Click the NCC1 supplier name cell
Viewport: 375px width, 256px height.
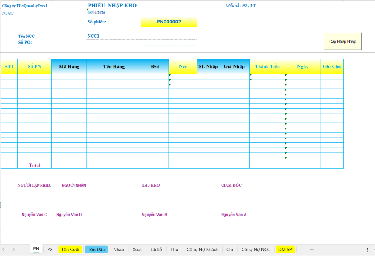pyautogui.click(x=93, y=36)
